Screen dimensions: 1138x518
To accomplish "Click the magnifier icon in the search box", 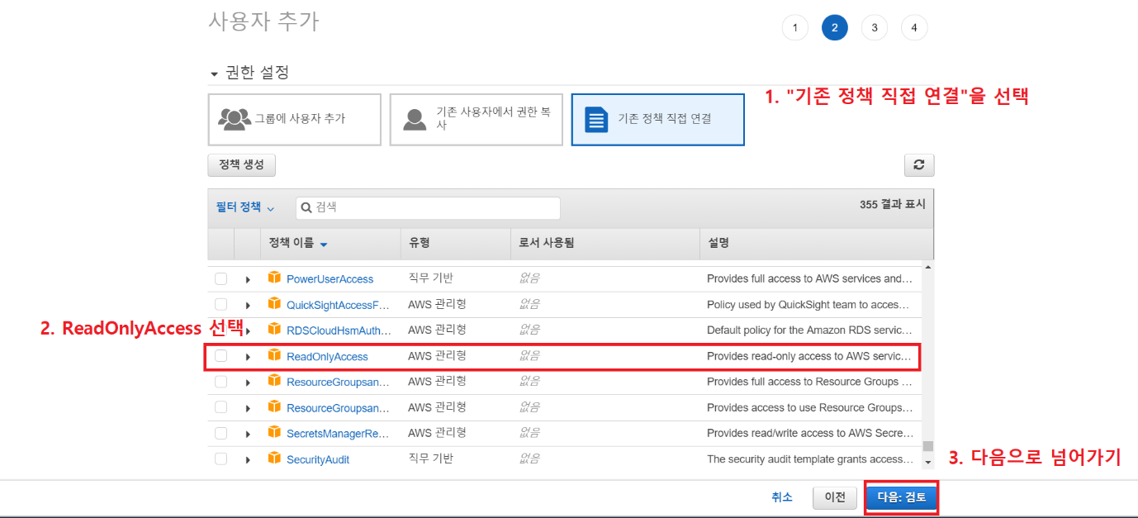I will click(x=306, y=208).
